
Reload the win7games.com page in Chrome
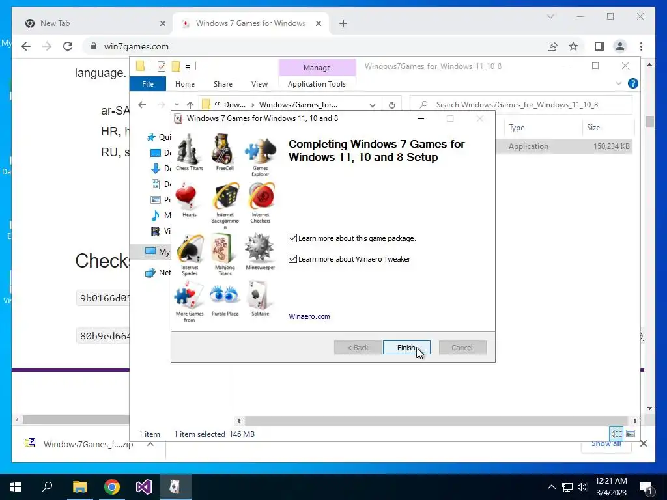pos(68,46)
